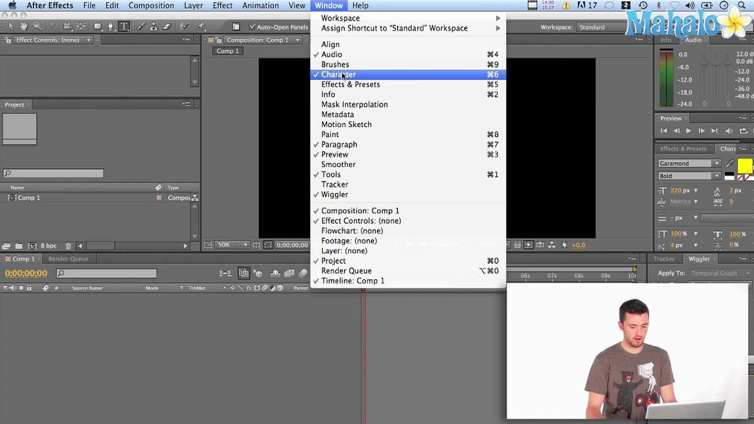This screenshot has height=424, width=754.
Task: Mute audio in the Preview panel
Action: point(730,131)
